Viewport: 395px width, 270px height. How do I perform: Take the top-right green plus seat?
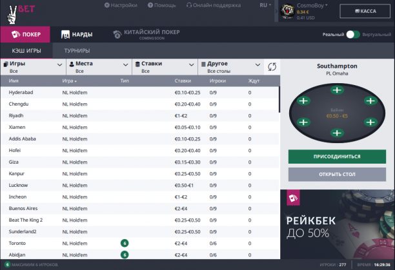pyautogui.click(x=369, y=101)
